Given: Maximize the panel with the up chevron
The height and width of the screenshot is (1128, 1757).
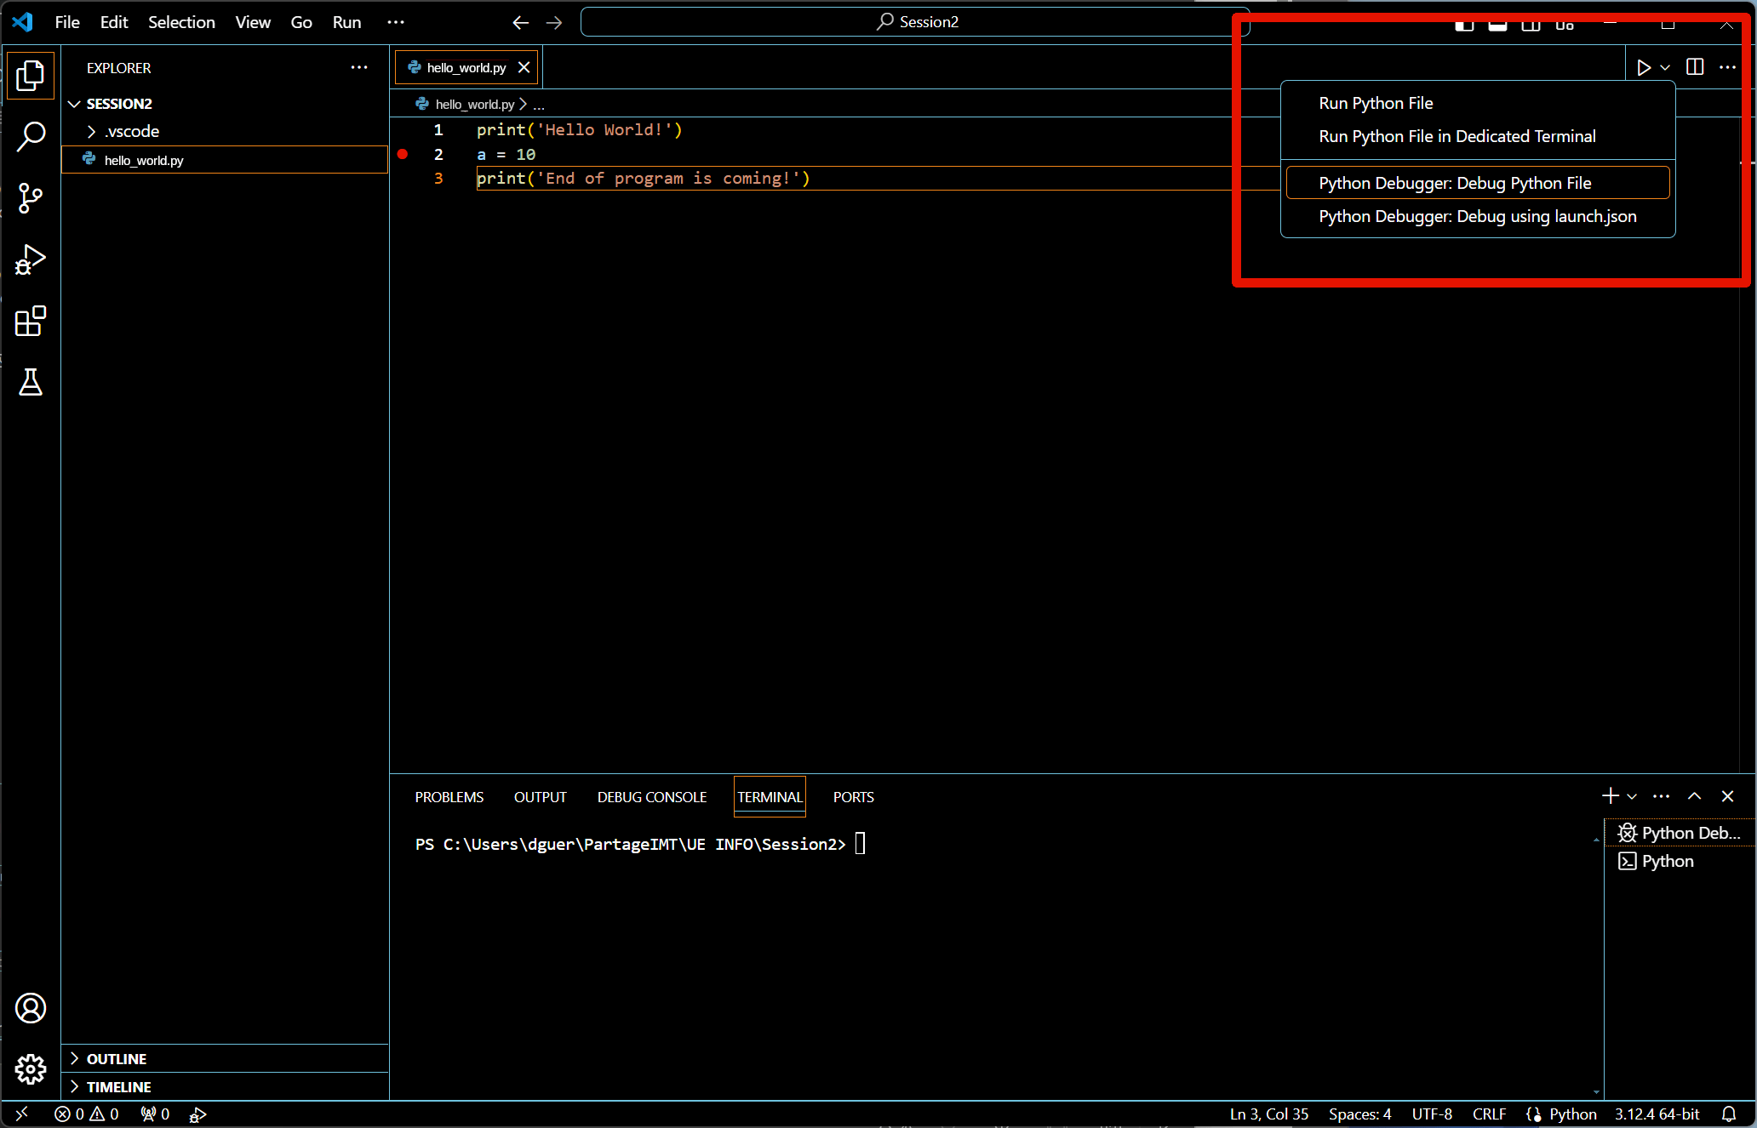Looking at the screenshot, I should pos(1694,796).
